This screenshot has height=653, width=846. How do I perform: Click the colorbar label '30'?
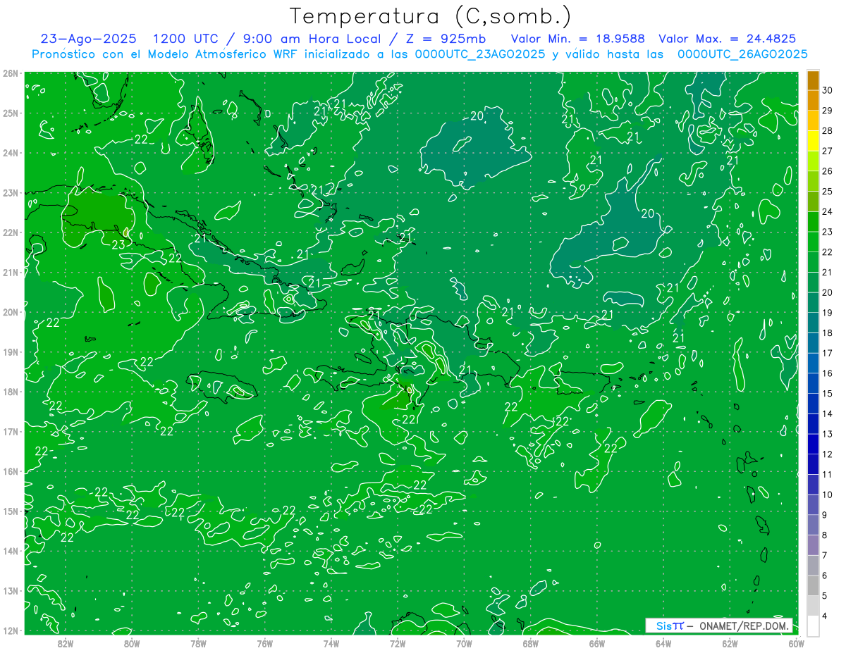pos(827,90)
